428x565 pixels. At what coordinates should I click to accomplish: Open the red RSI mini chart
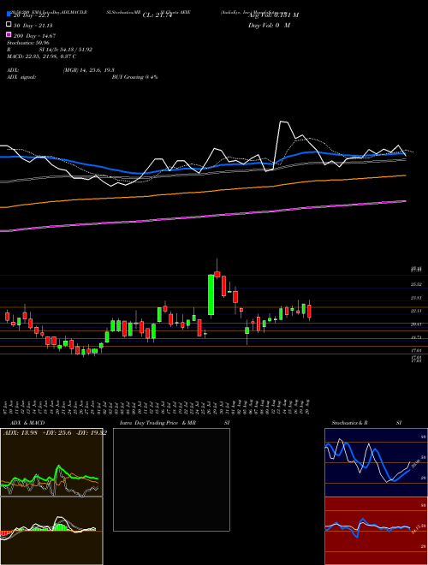pyautogui.click(x=376, y=531)
